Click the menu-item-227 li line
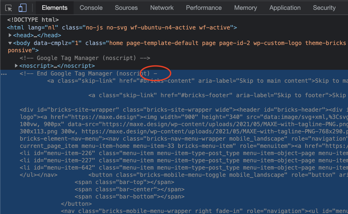This screenshot has height=214, width=348. 184,160
